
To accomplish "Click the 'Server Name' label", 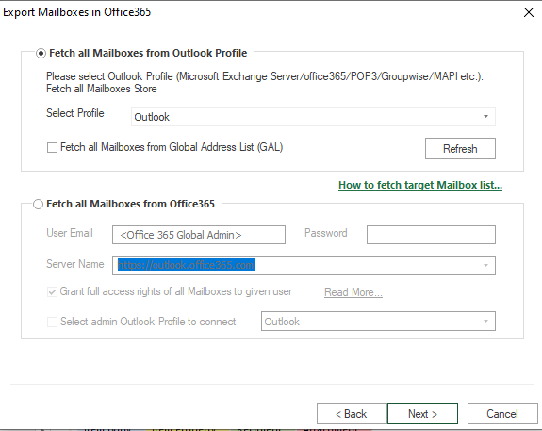I will (75, 264).
